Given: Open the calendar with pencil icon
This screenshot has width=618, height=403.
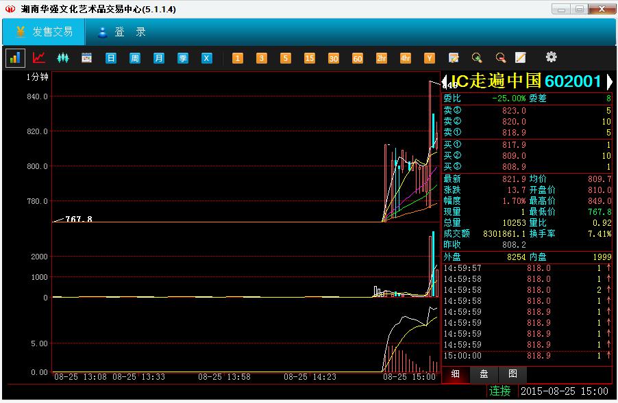Looking at the screenshot, I should (x=454, y=58).
